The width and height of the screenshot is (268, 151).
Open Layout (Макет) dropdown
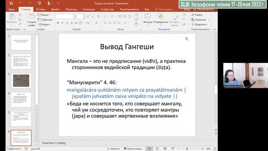44,15
